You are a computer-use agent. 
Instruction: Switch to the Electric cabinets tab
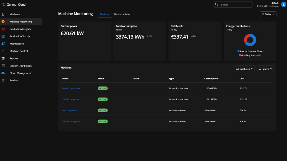pos(122,14)
